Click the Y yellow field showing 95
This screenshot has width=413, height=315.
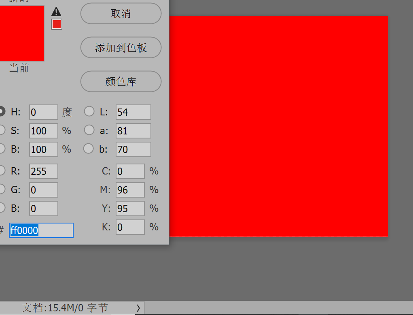click(x=130, y=209)
